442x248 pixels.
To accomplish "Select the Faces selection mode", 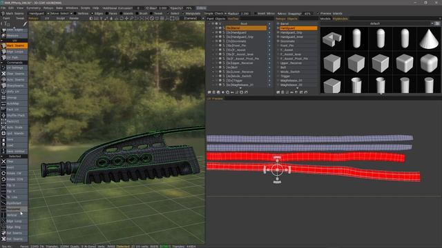I will 111,14.
